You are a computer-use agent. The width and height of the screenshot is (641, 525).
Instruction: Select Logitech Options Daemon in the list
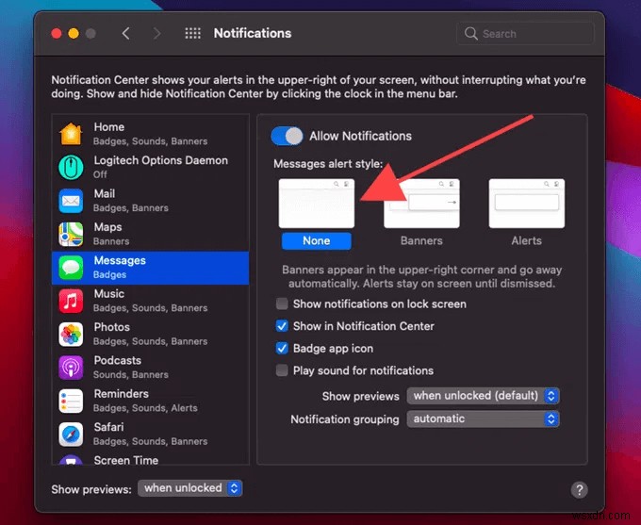151,167
